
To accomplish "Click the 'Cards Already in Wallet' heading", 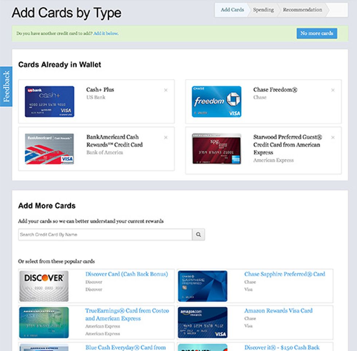I will 60,65.
